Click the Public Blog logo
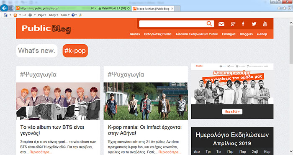Screen dimensions: 293x155 pyautogui.click(x=46, y=29)
